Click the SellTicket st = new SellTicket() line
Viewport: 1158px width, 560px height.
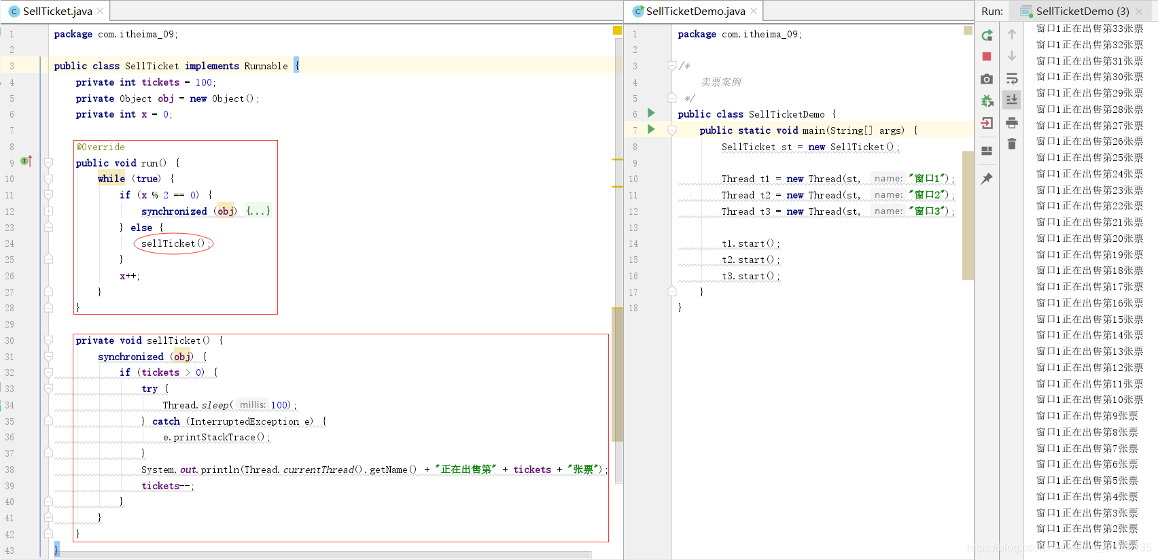pos(810,147)
